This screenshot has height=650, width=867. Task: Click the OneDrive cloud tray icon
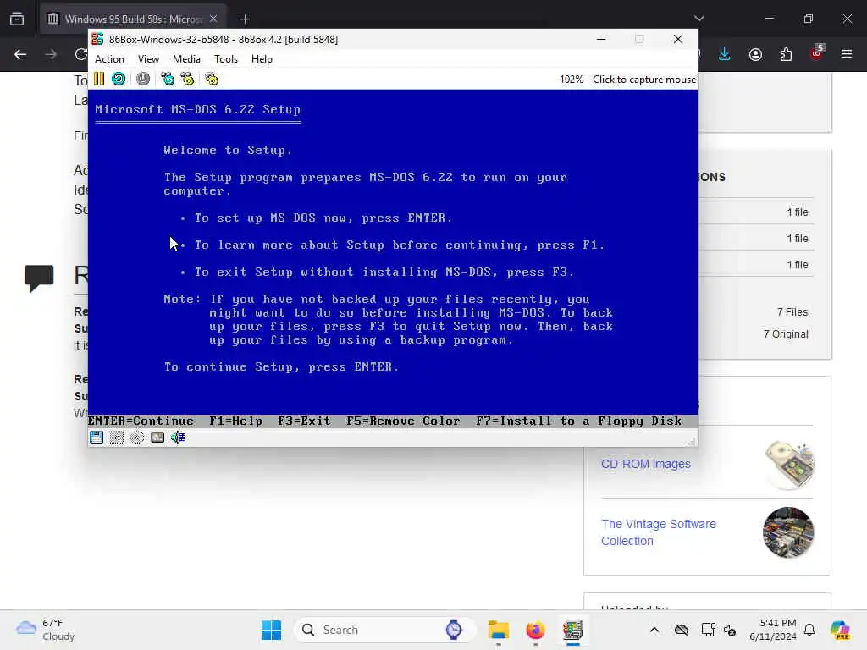pos(682,630)
